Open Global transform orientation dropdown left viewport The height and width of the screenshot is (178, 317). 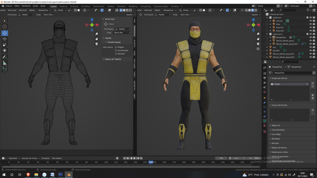60,10
